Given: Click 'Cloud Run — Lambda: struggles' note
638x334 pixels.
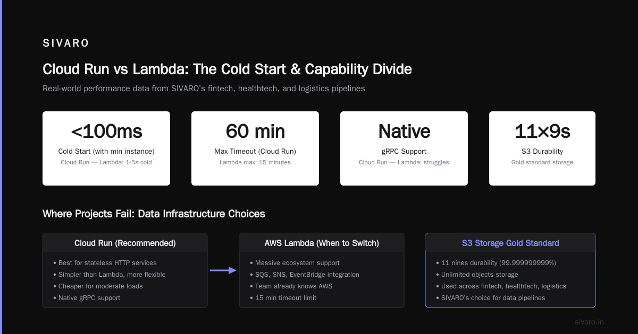Looking at the screenshot, I should 404,162.
